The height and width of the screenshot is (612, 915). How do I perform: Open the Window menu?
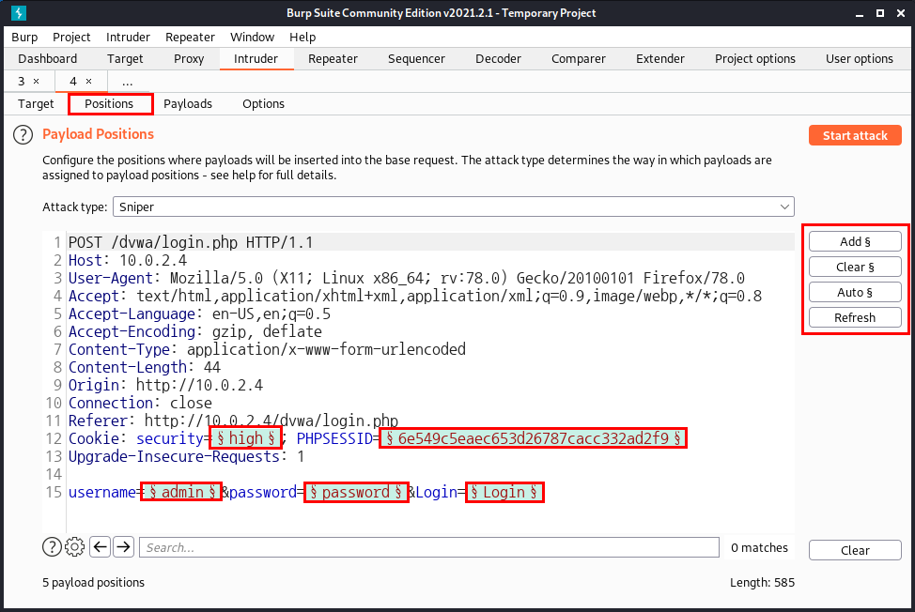tap(252, 37)
